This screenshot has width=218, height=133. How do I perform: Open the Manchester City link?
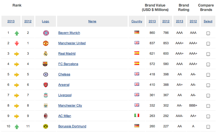click(70, 105)
